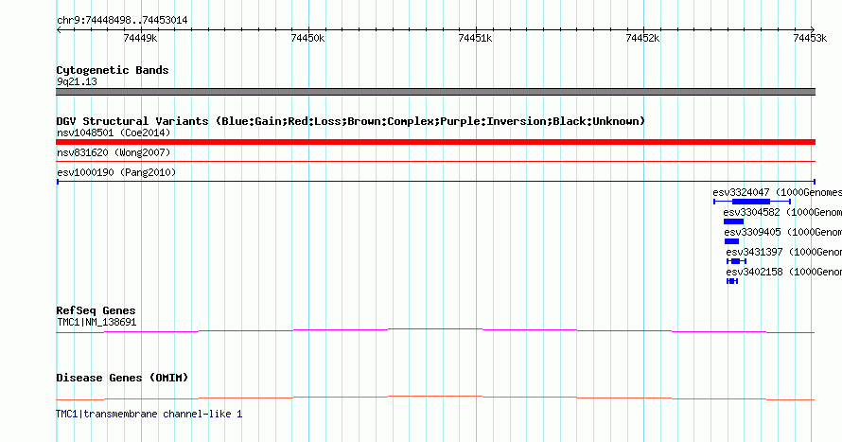This screenshot has width=842, height=442.
Task: Select the 9q21.13 band label
Action: tap(77, 81)
